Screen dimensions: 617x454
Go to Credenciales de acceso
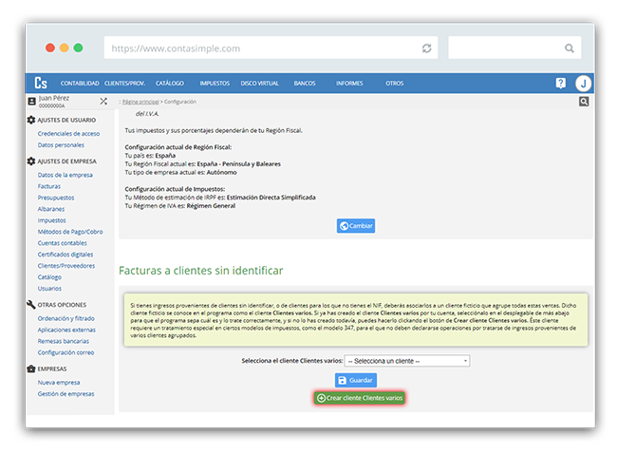(x=68, y=134)
